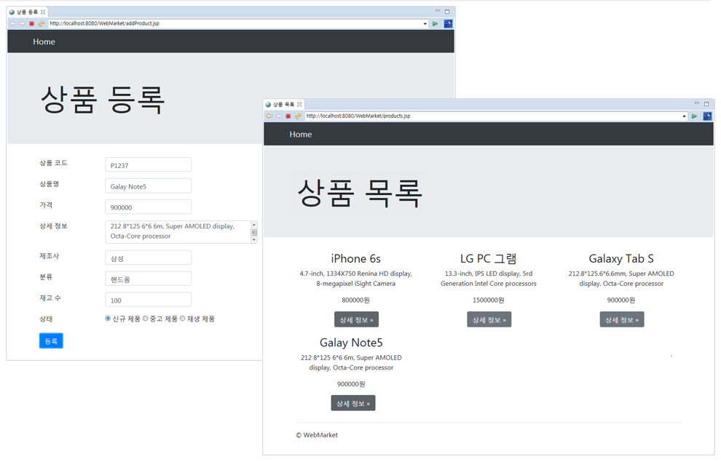Click back arrow in products.jsp browser window
Image resolution: width=721 pixels, height=462 pixels.
click(269, 116)
